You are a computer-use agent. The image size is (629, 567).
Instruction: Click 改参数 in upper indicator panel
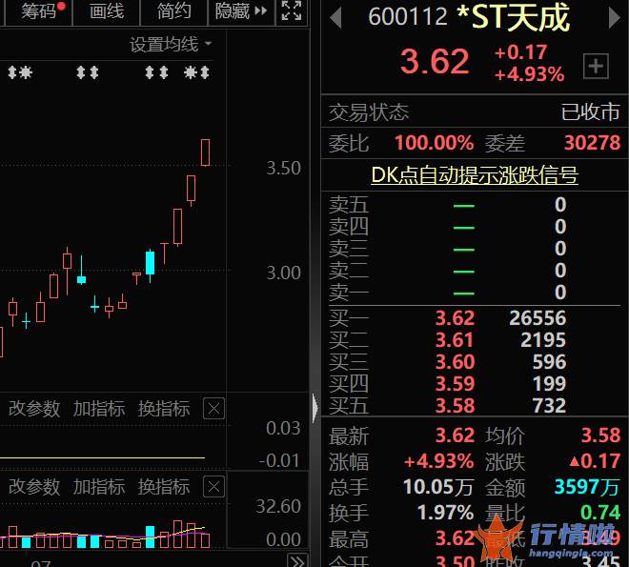[x=34, y=409]
